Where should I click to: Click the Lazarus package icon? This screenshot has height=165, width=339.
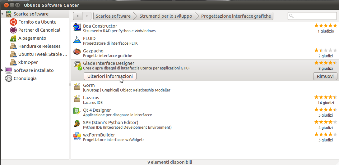pyautogui.click(x=77, y=99)
